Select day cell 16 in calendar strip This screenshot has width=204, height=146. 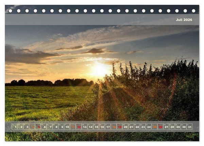[102, 127]
